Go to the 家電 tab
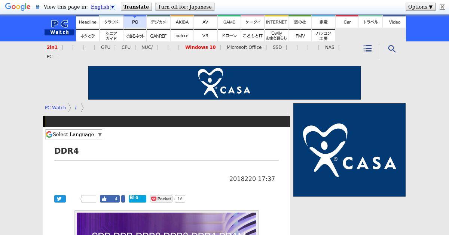Viewport: 449px width, 235px height. click(323, 22)
